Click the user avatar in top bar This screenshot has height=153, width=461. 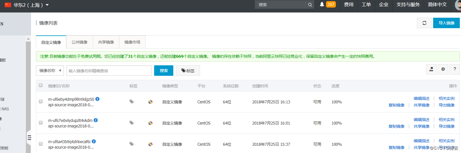(458, 5)
